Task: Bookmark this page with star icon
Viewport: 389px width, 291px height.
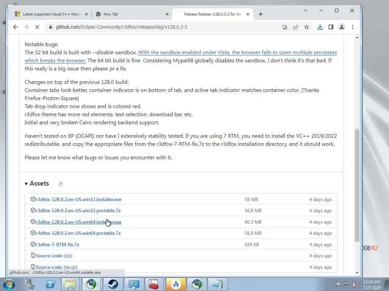Action: pyautogui.click(x=307, y=27)
